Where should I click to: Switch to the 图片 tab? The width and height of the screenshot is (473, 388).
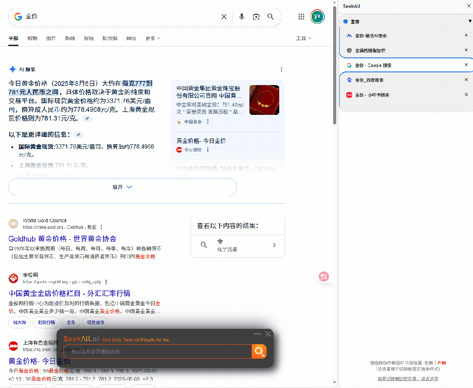click(x=51, y=38)
